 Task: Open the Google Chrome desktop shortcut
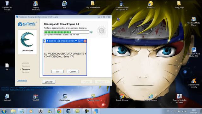coord(122,98)
